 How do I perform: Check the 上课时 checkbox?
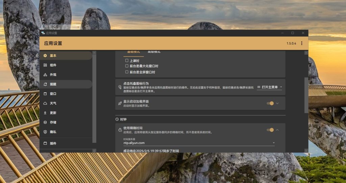[127, 60]
